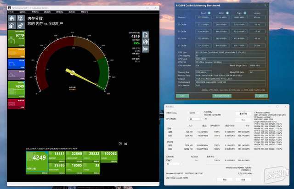Open the bottom-left dropdown in memory test window
This screenshot has height=189, width=294.
(174, 164)
